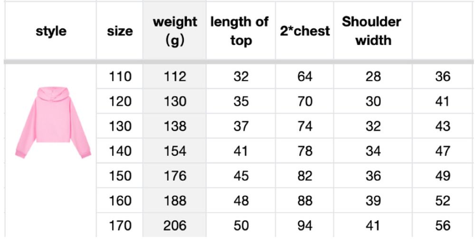The image size is (475, 240).
Task: Select last column value 56
Action: [x=443, y=225]
